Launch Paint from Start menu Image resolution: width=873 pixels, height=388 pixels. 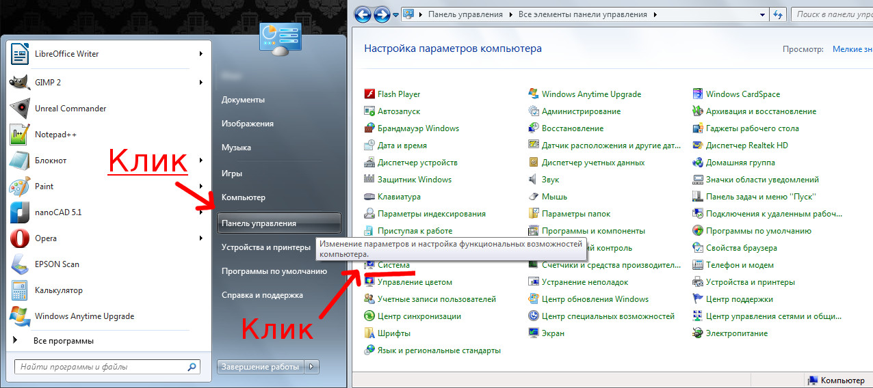point(20,186)
